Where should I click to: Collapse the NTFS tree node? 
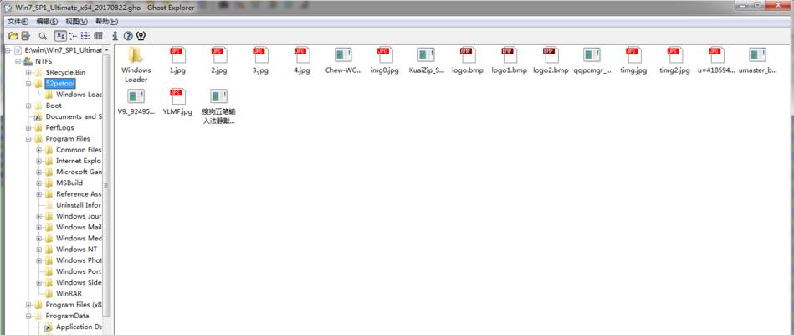pos(18,61)
